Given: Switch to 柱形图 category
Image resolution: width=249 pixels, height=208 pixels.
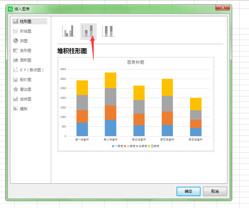Looking at the screenshot, I should coord(30,21).
